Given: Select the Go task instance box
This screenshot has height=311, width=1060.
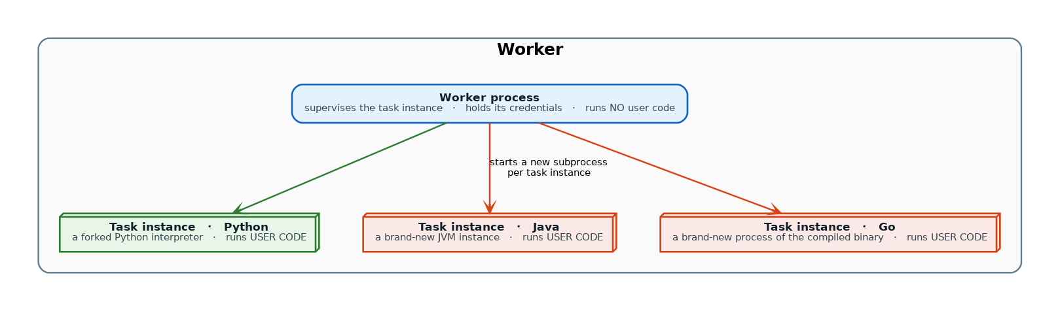Looking at the screenshot, I should click(830, 233).
